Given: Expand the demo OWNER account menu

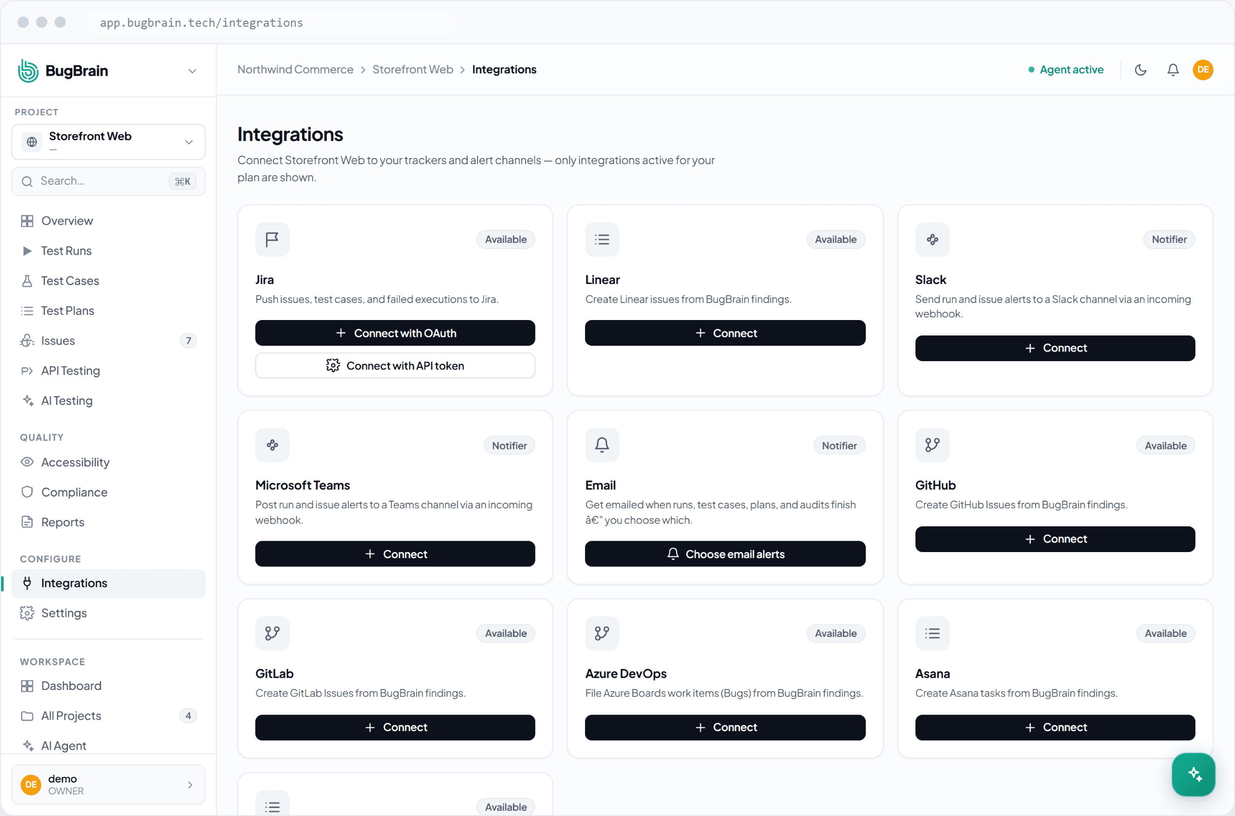Looking at the screenshot, I should 108,784.
